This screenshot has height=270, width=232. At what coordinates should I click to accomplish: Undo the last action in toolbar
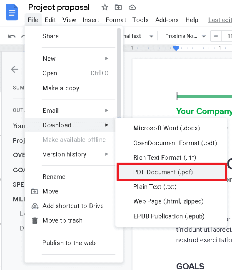coord(12,36)
